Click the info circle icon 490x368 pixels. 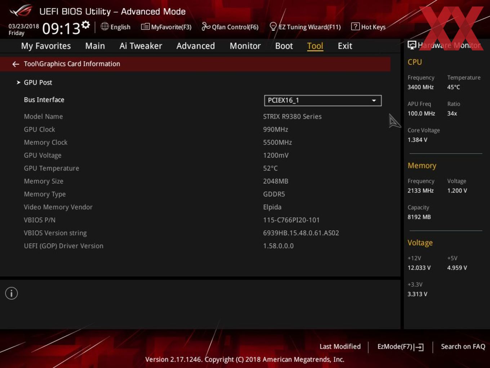point(12,293)
